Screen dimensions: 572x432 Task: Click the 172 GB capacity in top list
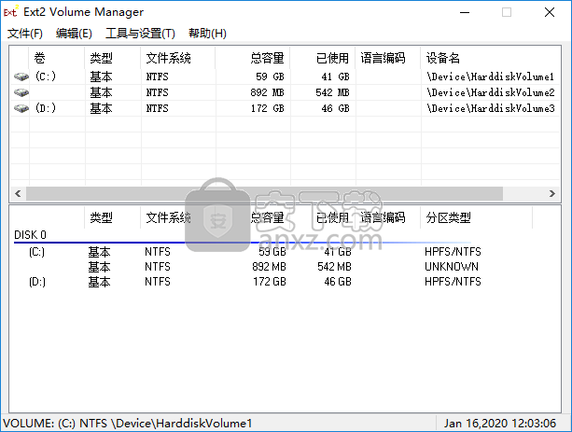[x=268, y=108]
